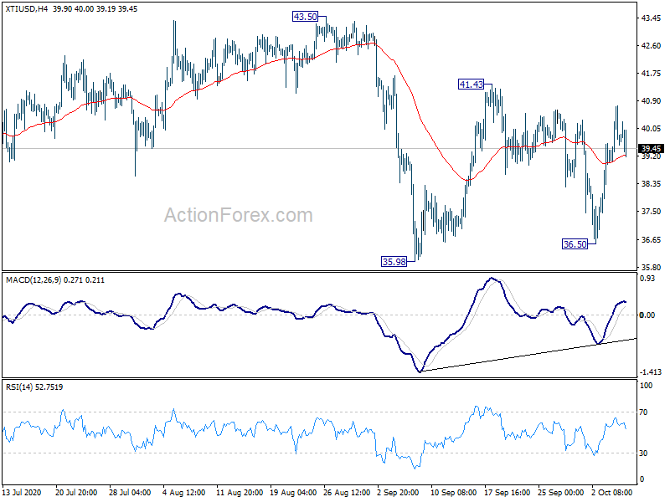The height and width of the screenshot is (502, 670).
Task: Click the 26 Aug 12:00 date label
Action: 347,492
